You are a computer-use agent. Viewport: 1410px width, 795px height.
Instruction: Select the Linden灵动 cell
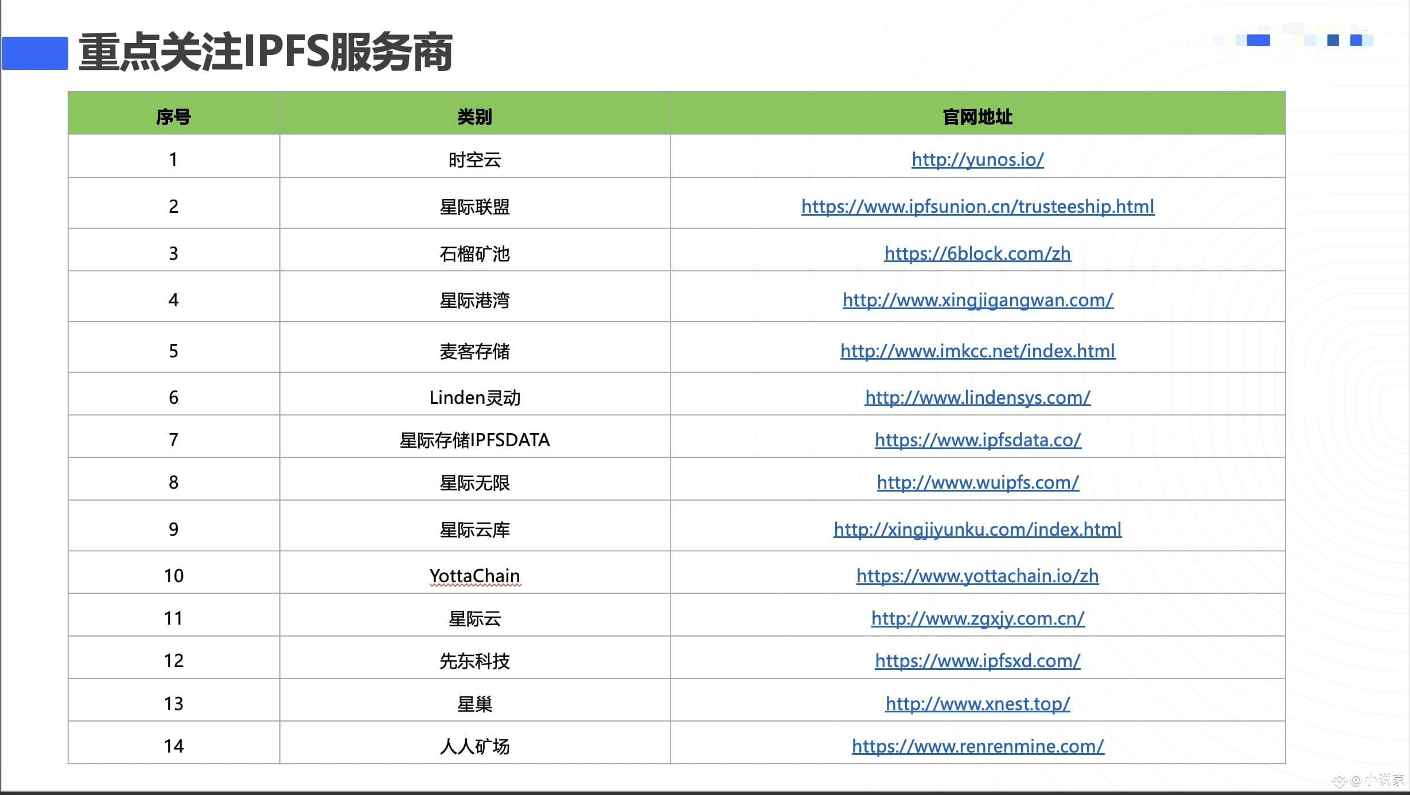click(x=475, y=393)
